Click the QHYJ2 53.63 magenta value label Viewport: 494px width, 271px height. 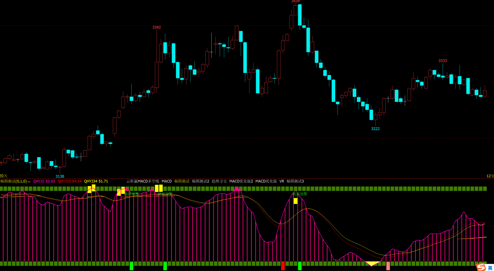point(44,181)
